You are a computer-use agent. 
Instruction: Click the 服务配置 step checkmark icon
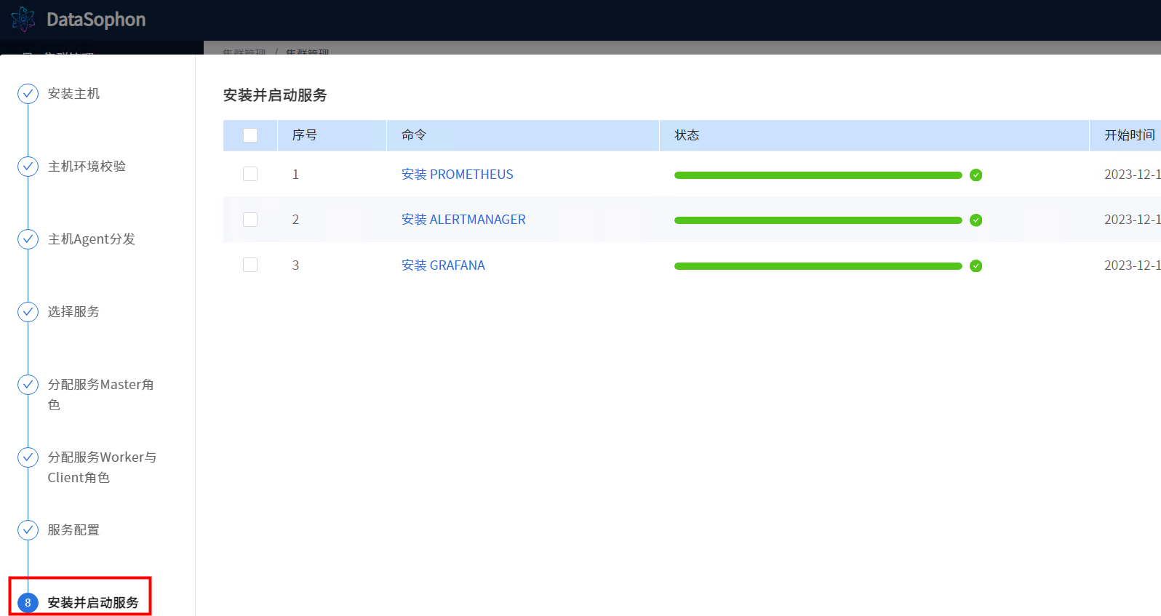tap(28, 530)
